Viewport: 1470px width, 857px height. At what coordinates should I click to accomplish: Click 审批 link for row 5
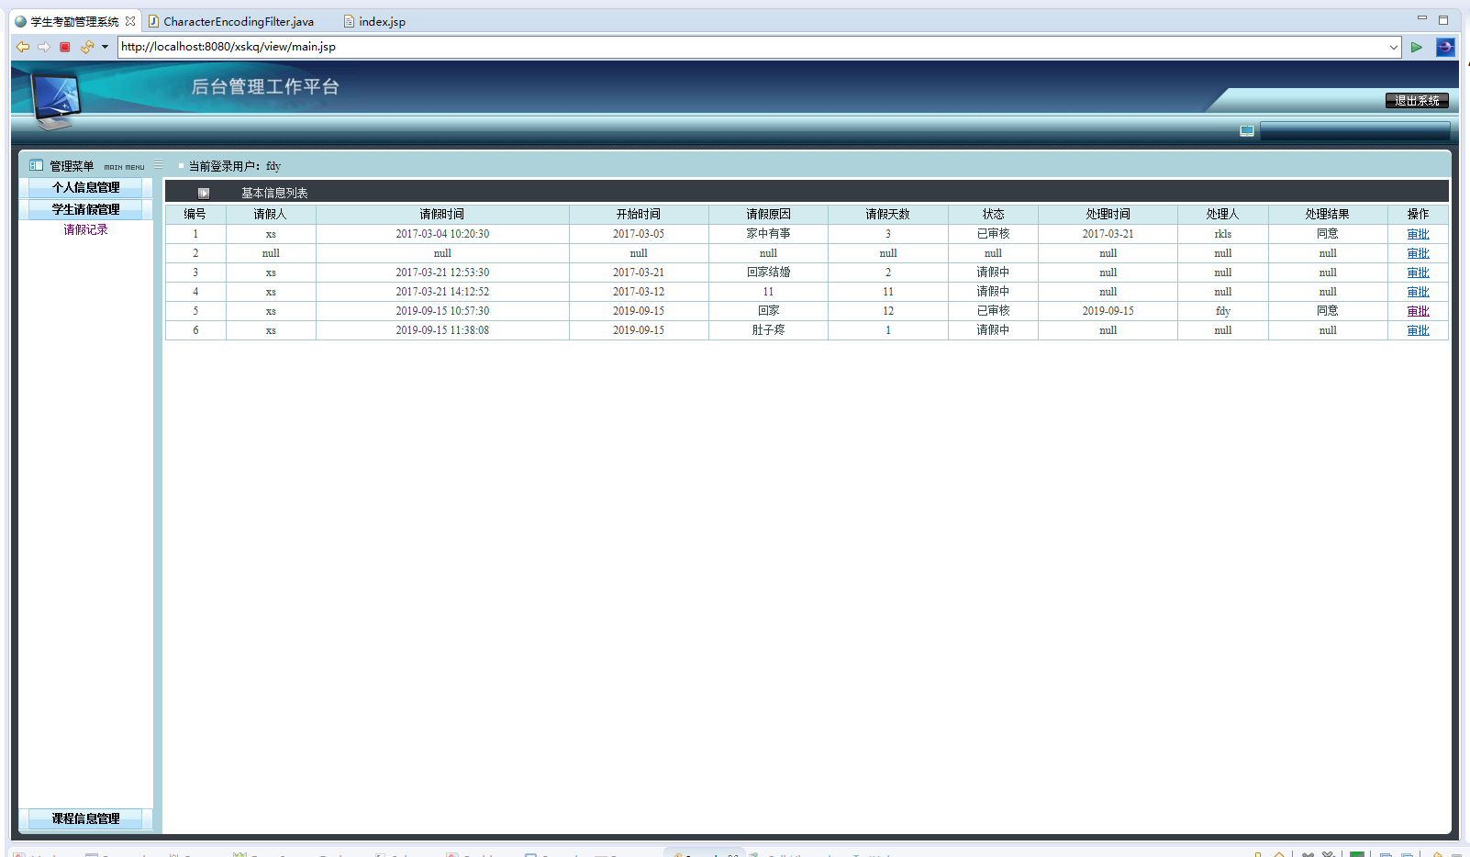coord(1418,311)
